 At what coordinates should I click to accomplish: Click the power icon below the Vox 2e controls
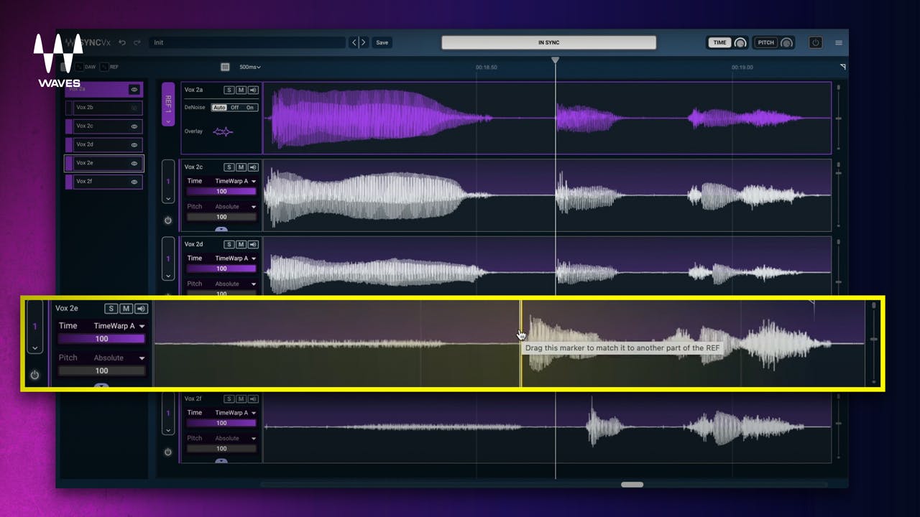pyautogui.click(x=34, y=374)
